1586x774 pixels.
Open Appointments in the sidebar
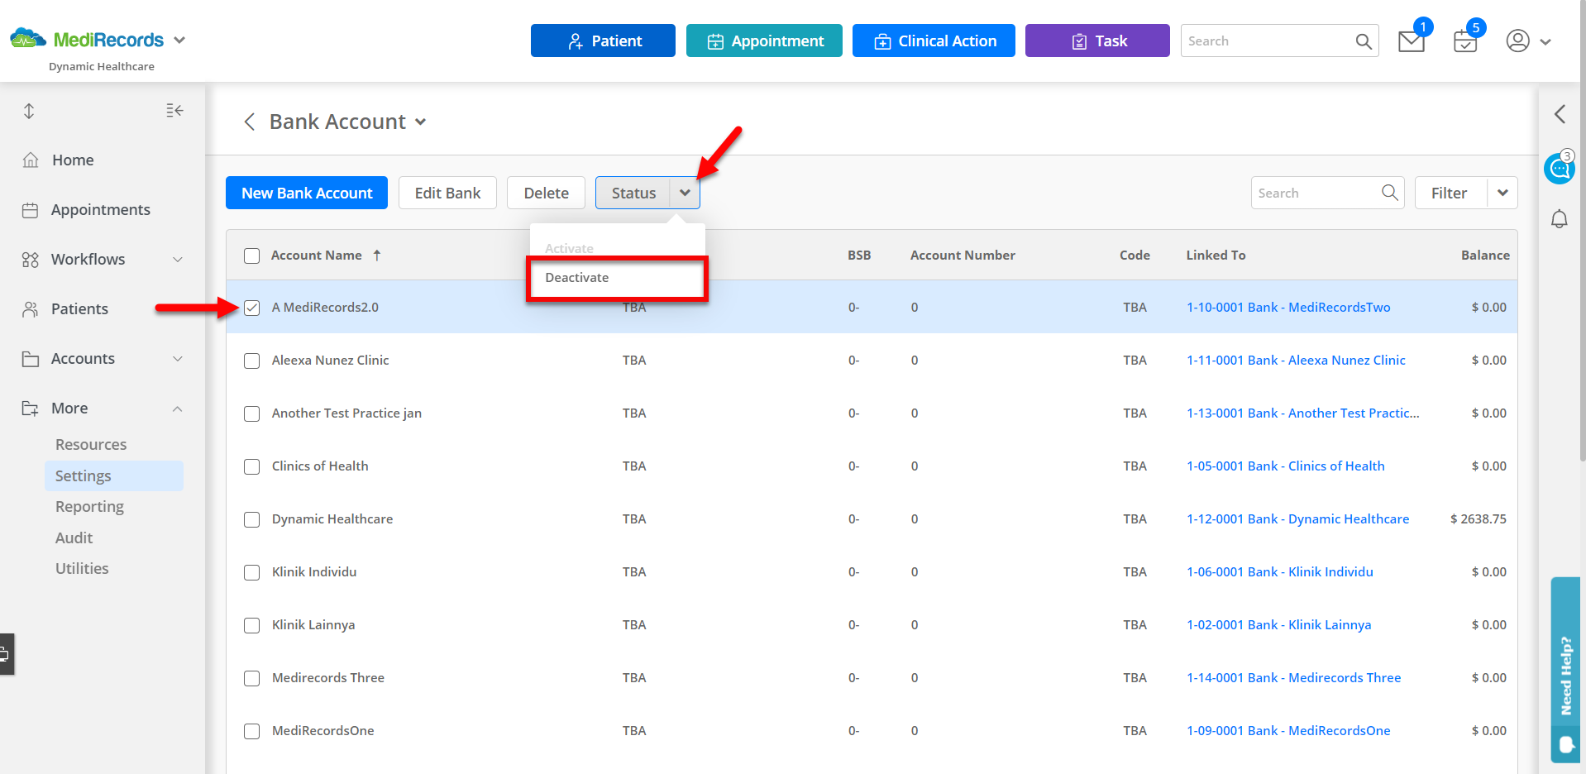tap(103, 210)
